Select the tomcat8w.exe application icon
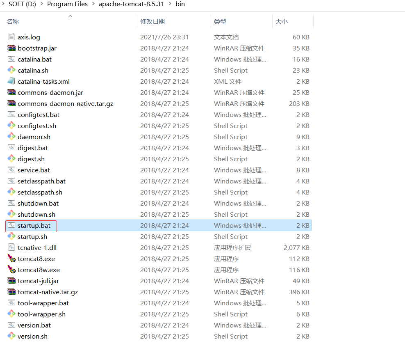The width and height of the screenshot is (405, 355). pyautogui.click(x=11, y=269)
